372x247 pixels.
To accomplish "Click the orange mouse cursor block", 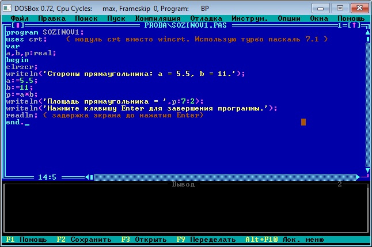I will pos(303,122).
